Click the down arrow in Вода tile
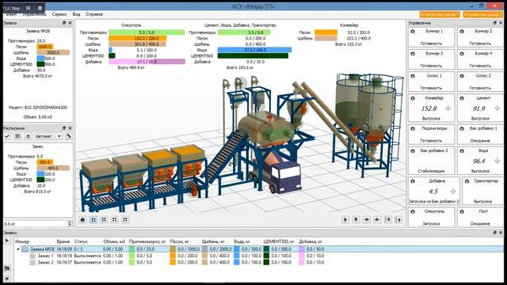This screenshot has width=507, height=285. 497,161
